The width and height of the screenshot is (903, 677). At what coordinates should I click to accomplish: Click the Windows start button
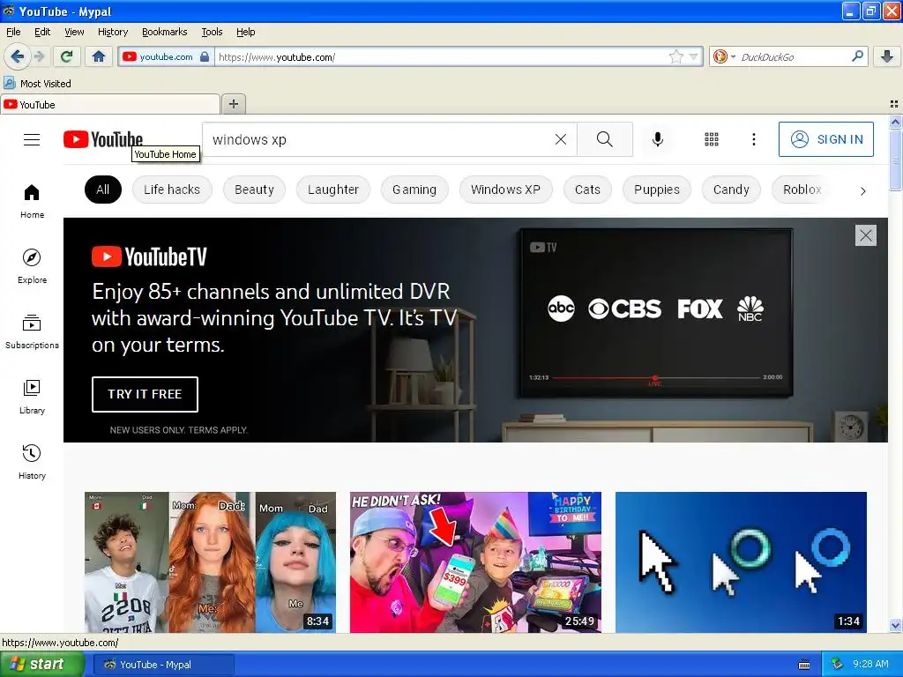click(41, 665)
